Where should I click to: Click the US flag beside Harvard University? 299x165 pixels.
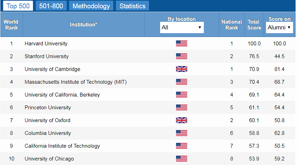tap(181, 43)
